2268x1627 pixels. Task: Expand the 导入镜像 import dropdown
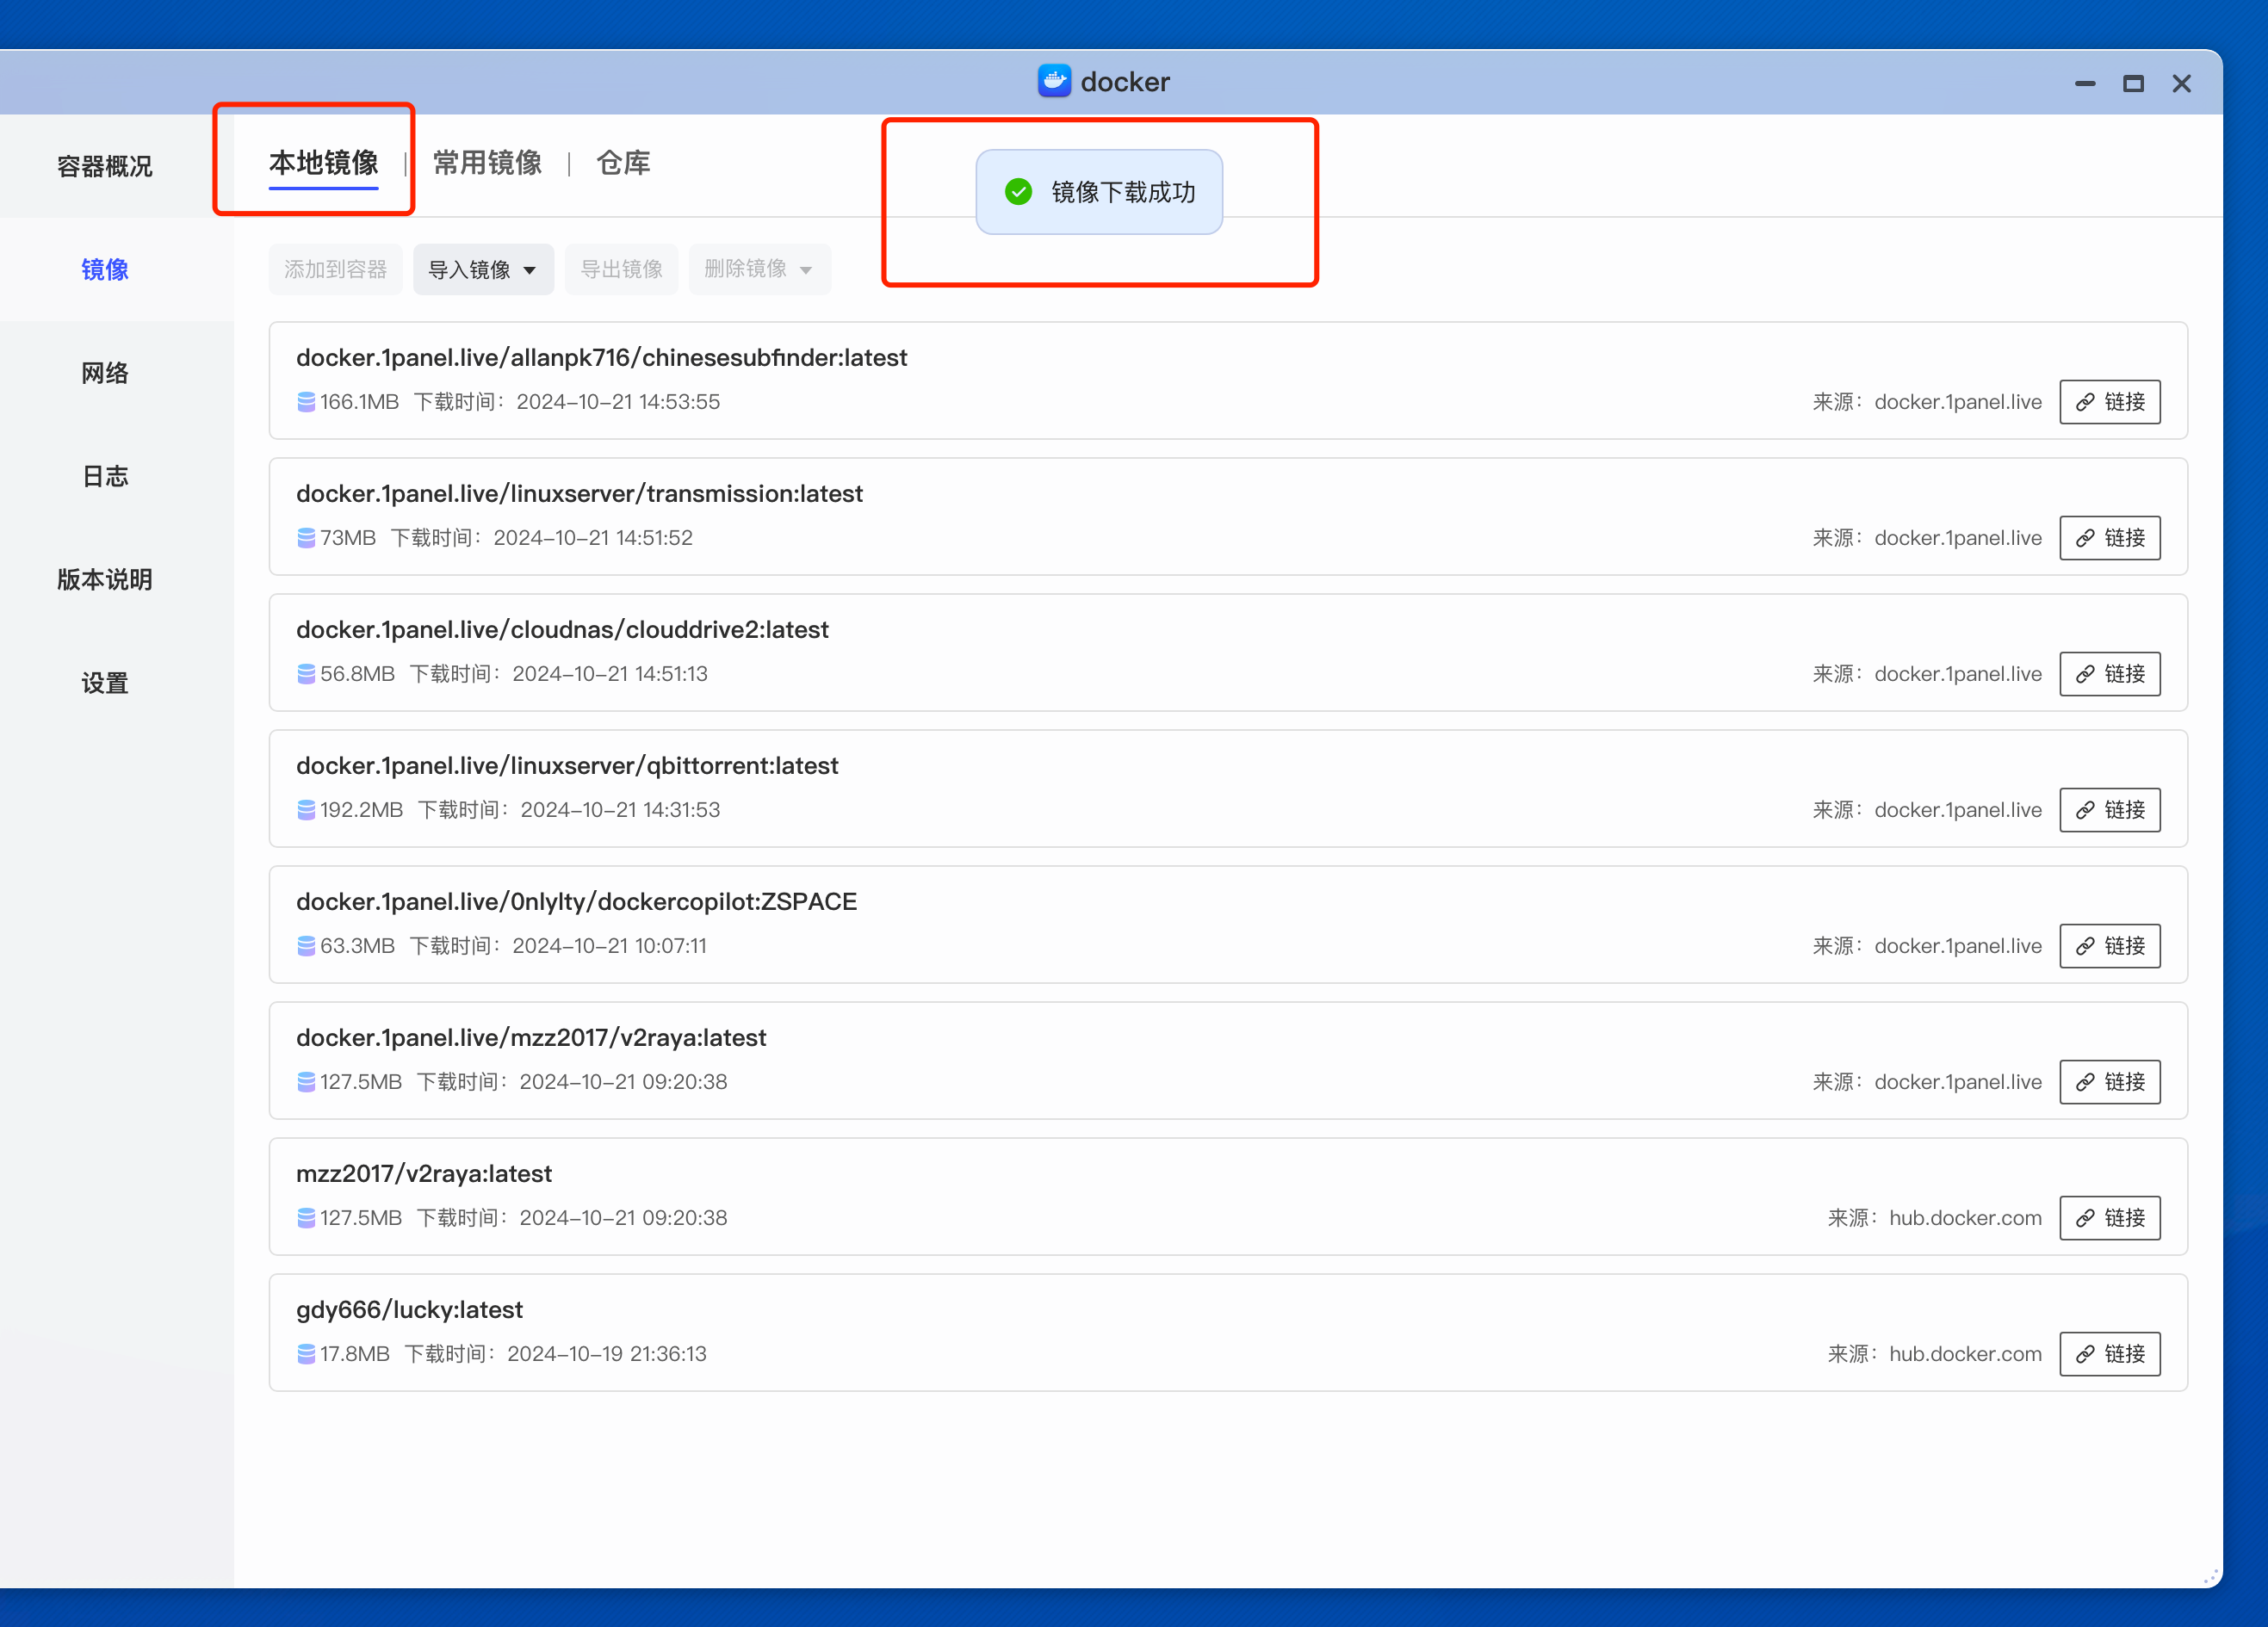tap(483, 269)
